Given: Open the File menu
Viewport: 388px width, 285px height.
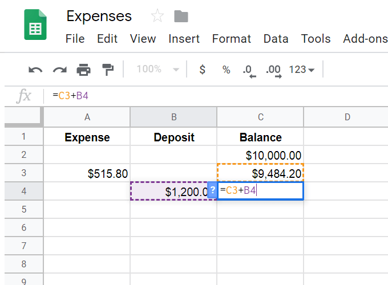Looking at the screenshot, I should [75, 39].
